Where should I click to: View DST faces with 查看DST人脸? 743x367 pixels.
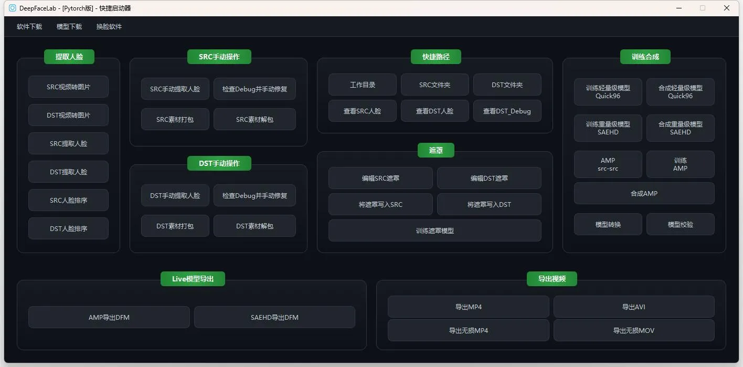pos(434,111)
